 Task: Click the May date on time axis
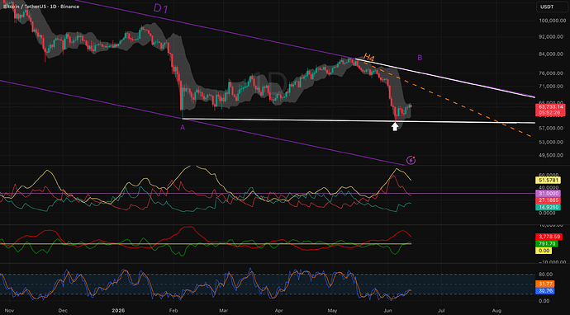(332, 311)
